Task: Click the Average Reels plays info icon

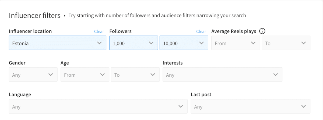Action: [262, 31]
